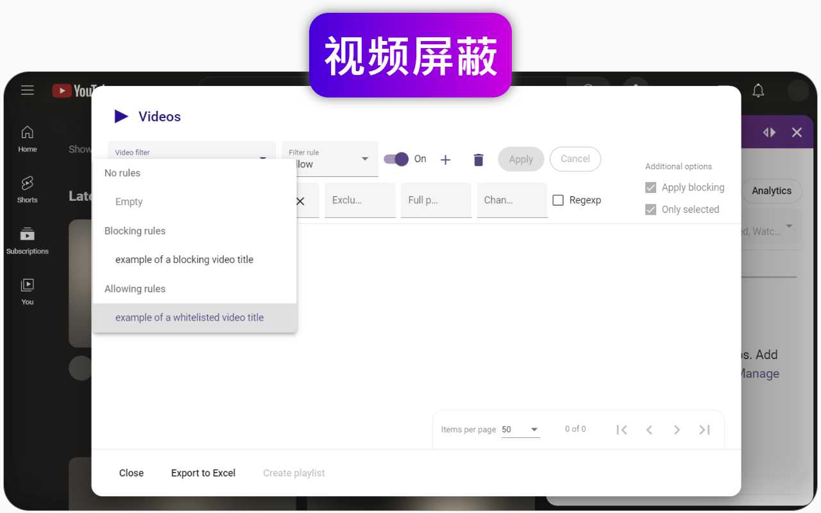Image resolution: width=821 pixels, height=513 pixels.
Task: Switch the filter toggle from On to Off
Action: click(x=397, y=159)
